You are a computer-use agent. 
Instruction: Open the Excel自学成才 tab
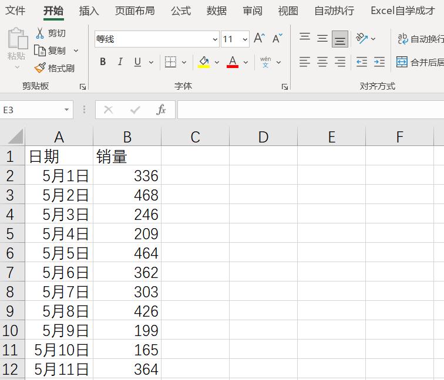[x=402, y=11]
